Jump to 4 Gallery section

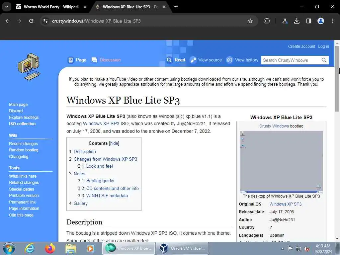(78, 204)
